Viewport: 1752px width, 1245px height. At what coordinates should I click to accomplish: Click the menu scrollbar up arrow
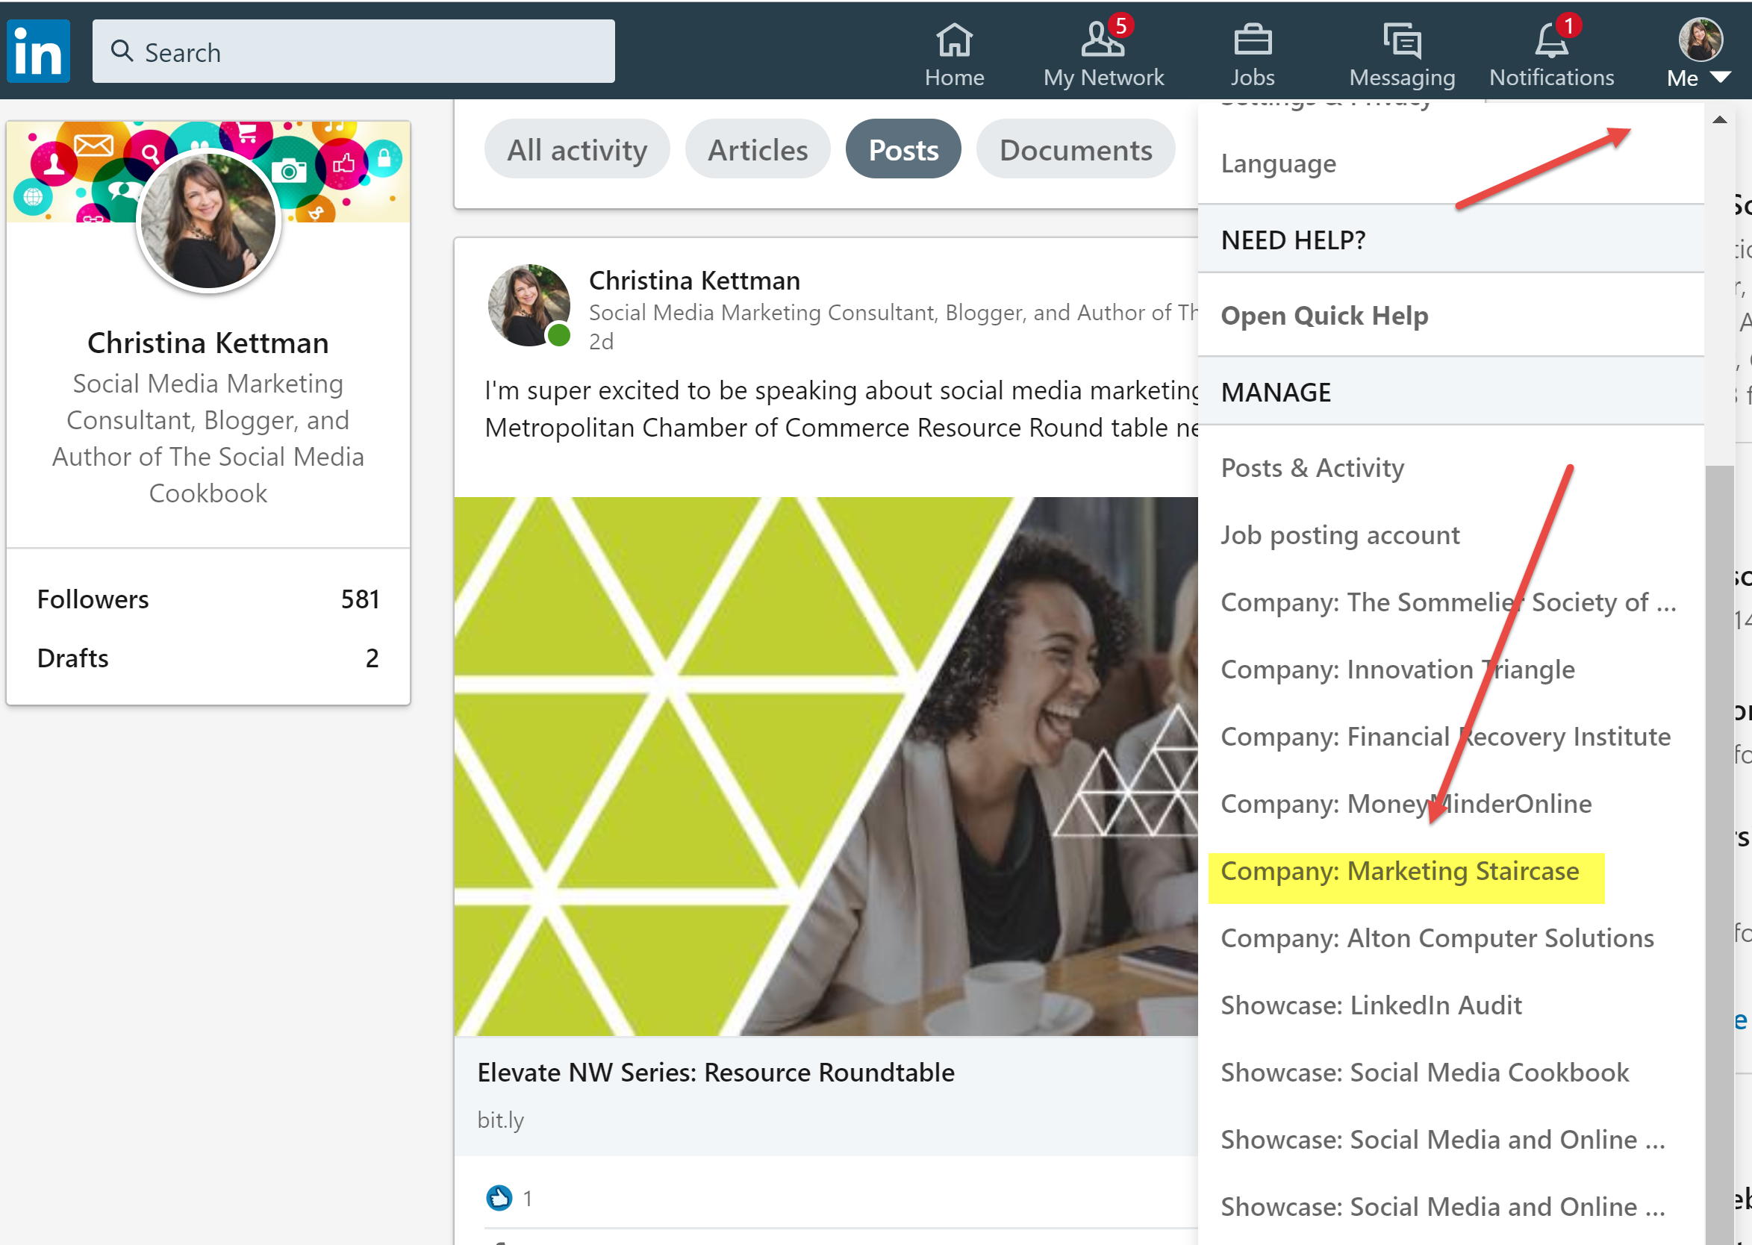[1720, 120]
